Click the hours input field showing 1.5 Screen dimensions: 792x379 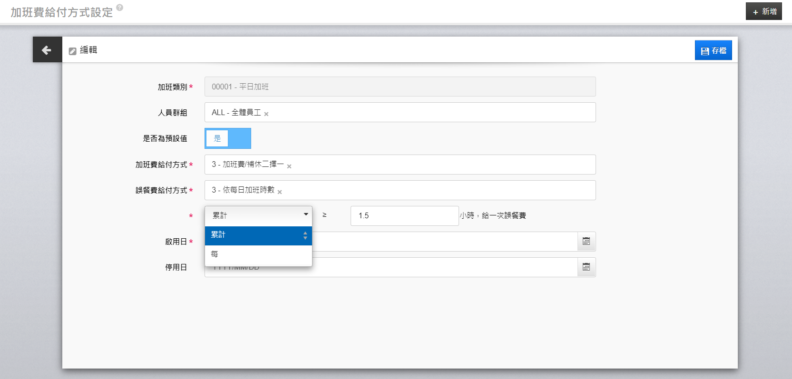tap(404, 216)
